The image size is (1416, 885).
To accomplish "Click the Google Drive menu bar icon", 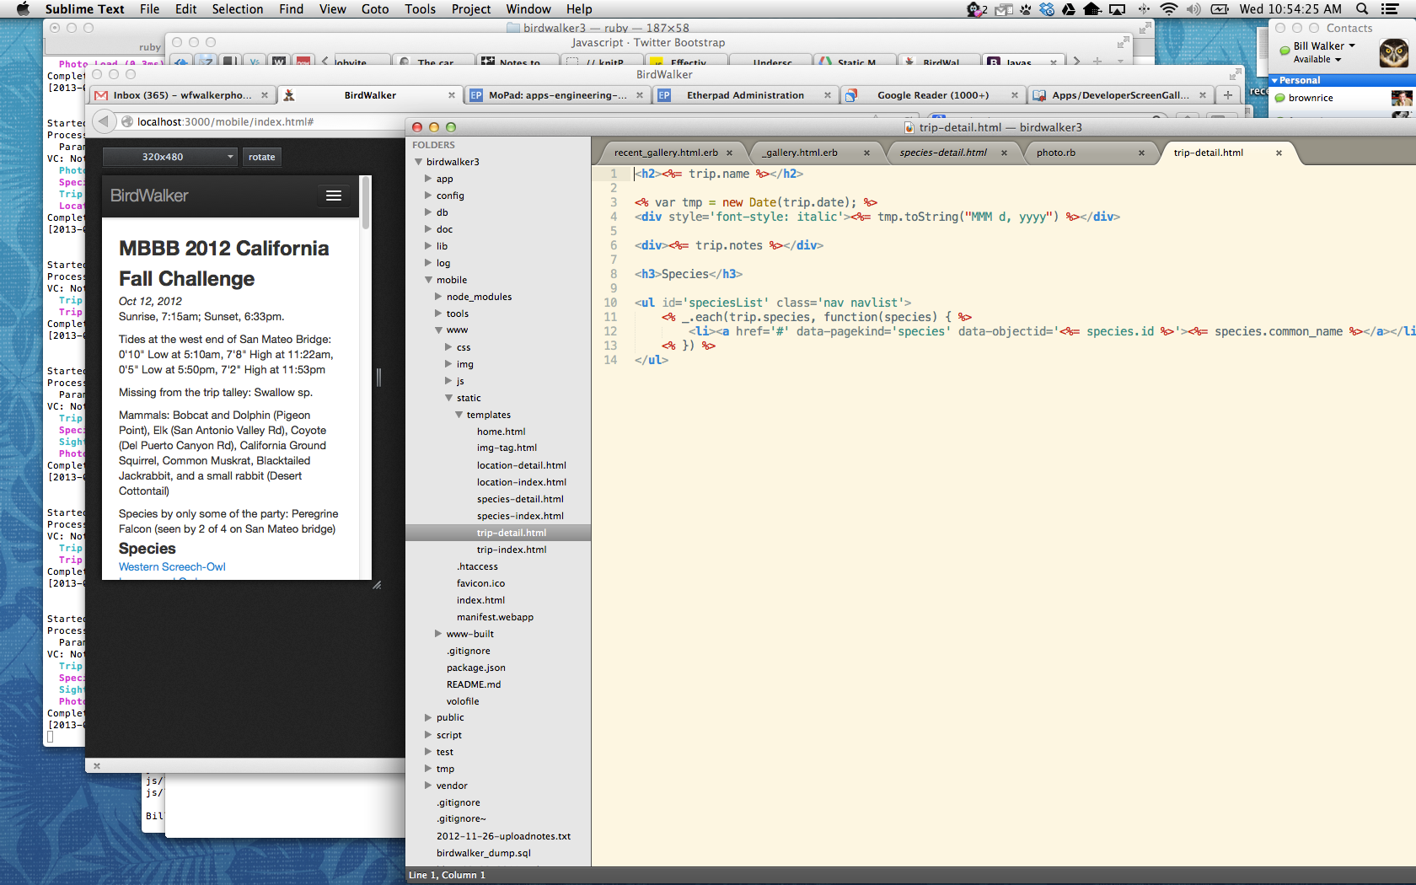I will (x=1069, y=9).
